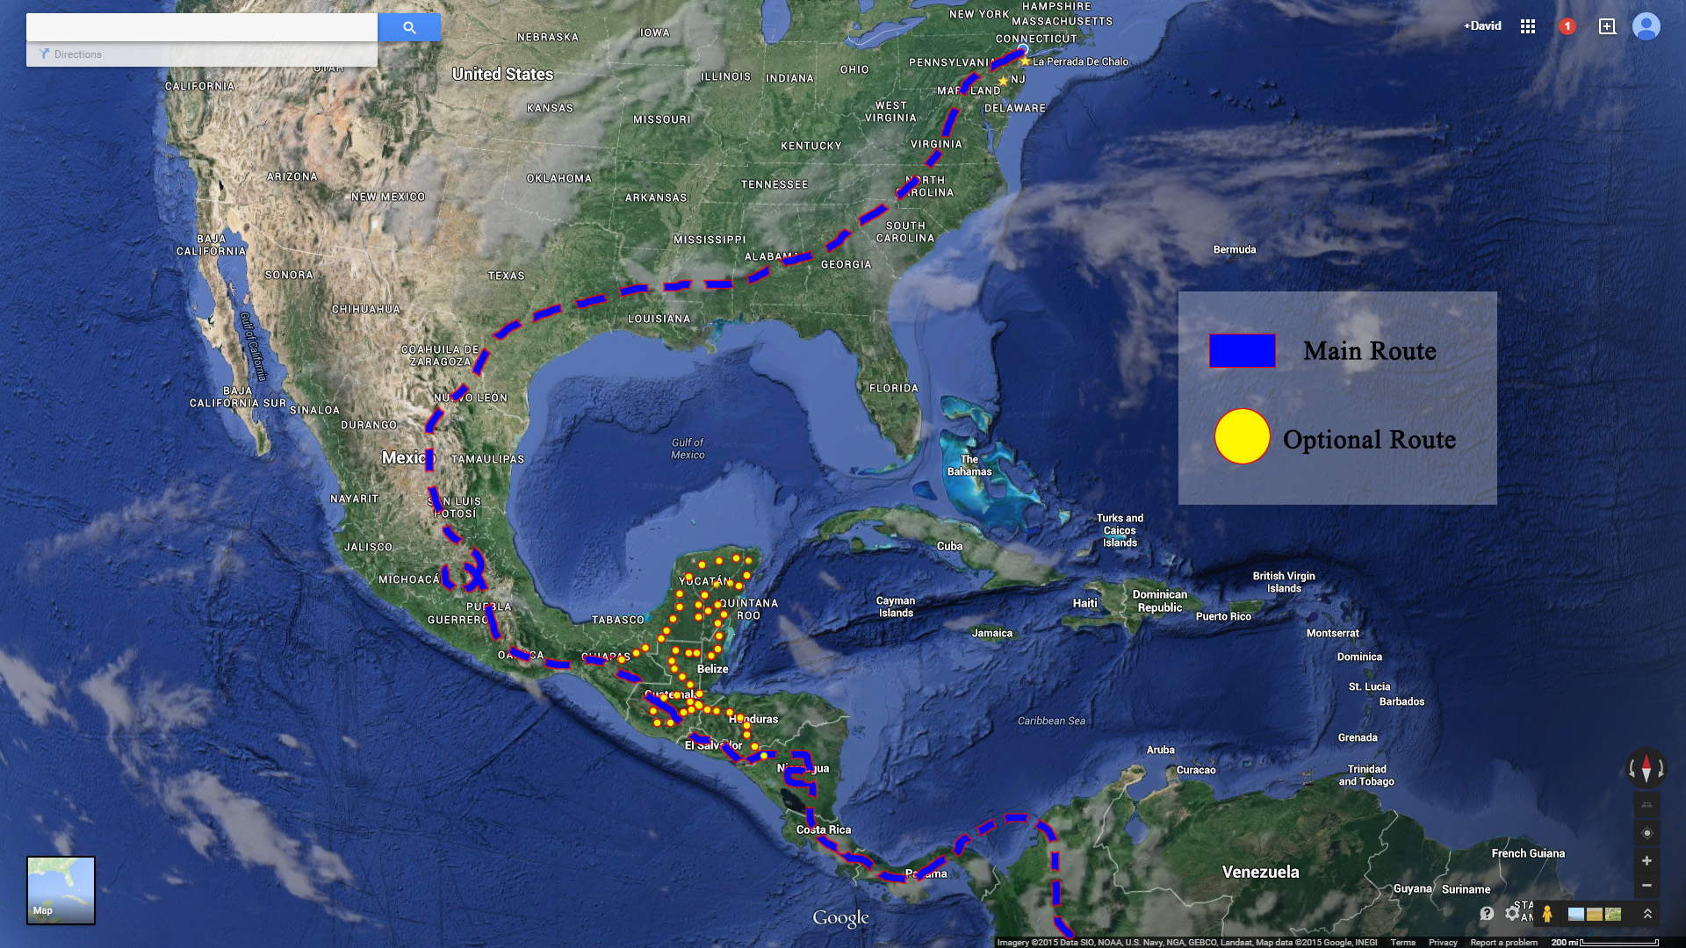1686x948 pixels.
Task: Click the Report a problem link
Action: pyautogui.click(x=1503, y=943)
